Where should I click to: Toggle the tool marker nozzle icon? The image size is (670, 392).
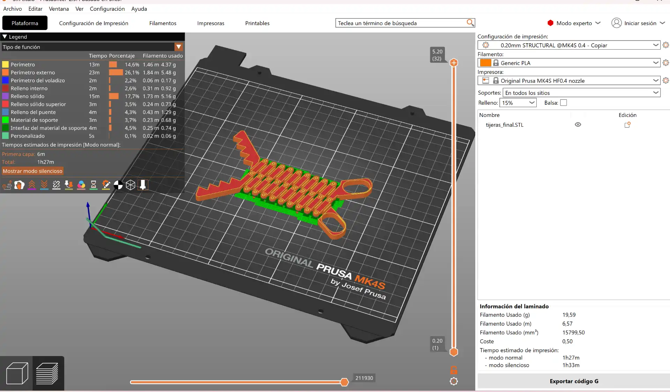click(143, 185)
